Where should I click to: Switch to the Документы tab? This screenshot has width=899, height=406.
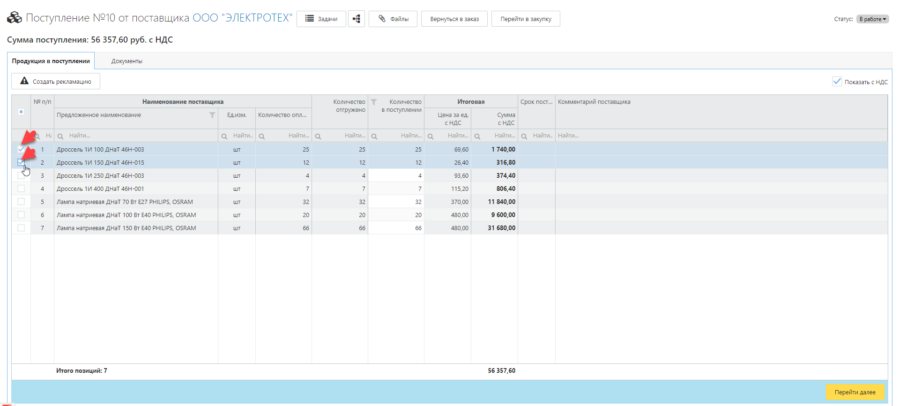(126, 61)
